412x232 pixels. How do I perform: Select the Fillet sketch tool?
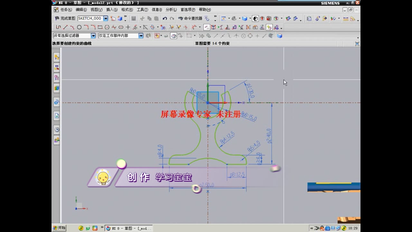pos(86,27)
